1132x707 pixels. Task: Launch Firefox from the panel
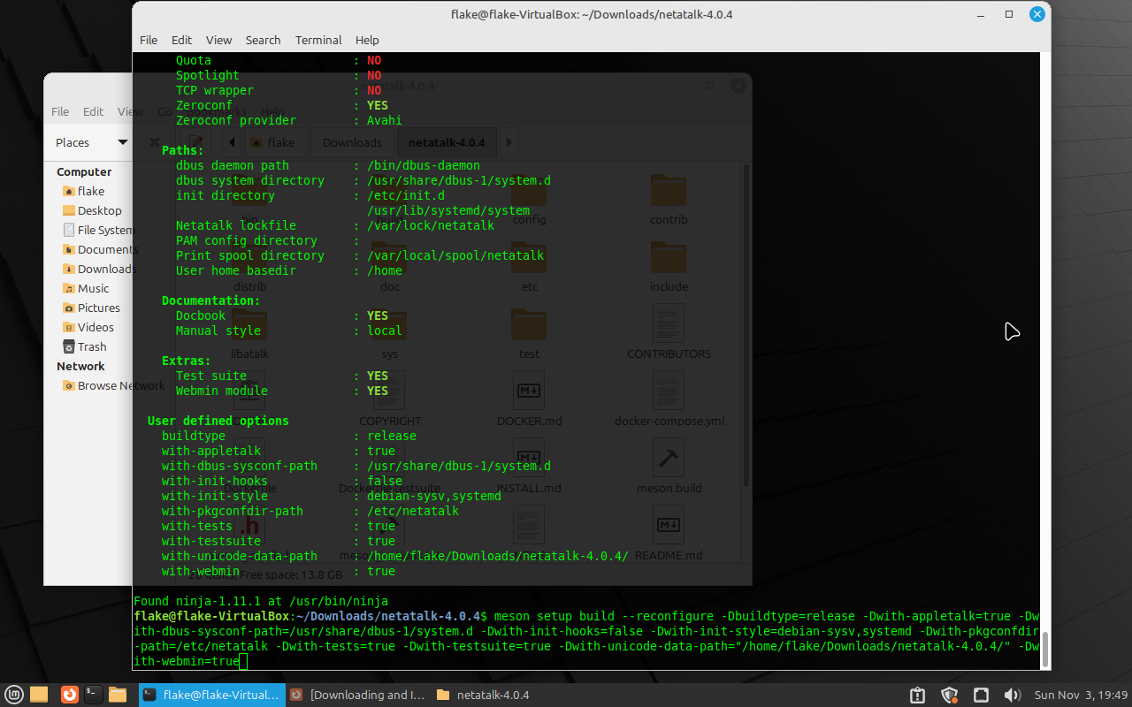[69, 695]
